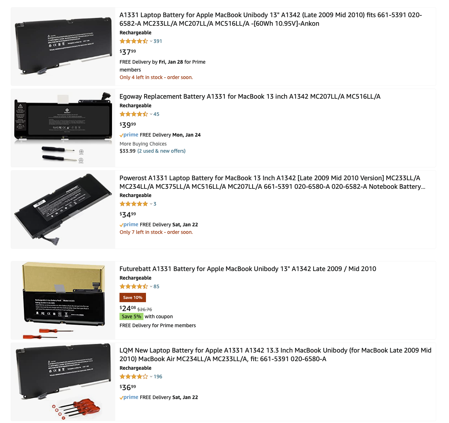Viewport: 449px width, 423px height.
Task: Open the Egoway Replacement Battery A1331 title
Action: tap(250, 97)
